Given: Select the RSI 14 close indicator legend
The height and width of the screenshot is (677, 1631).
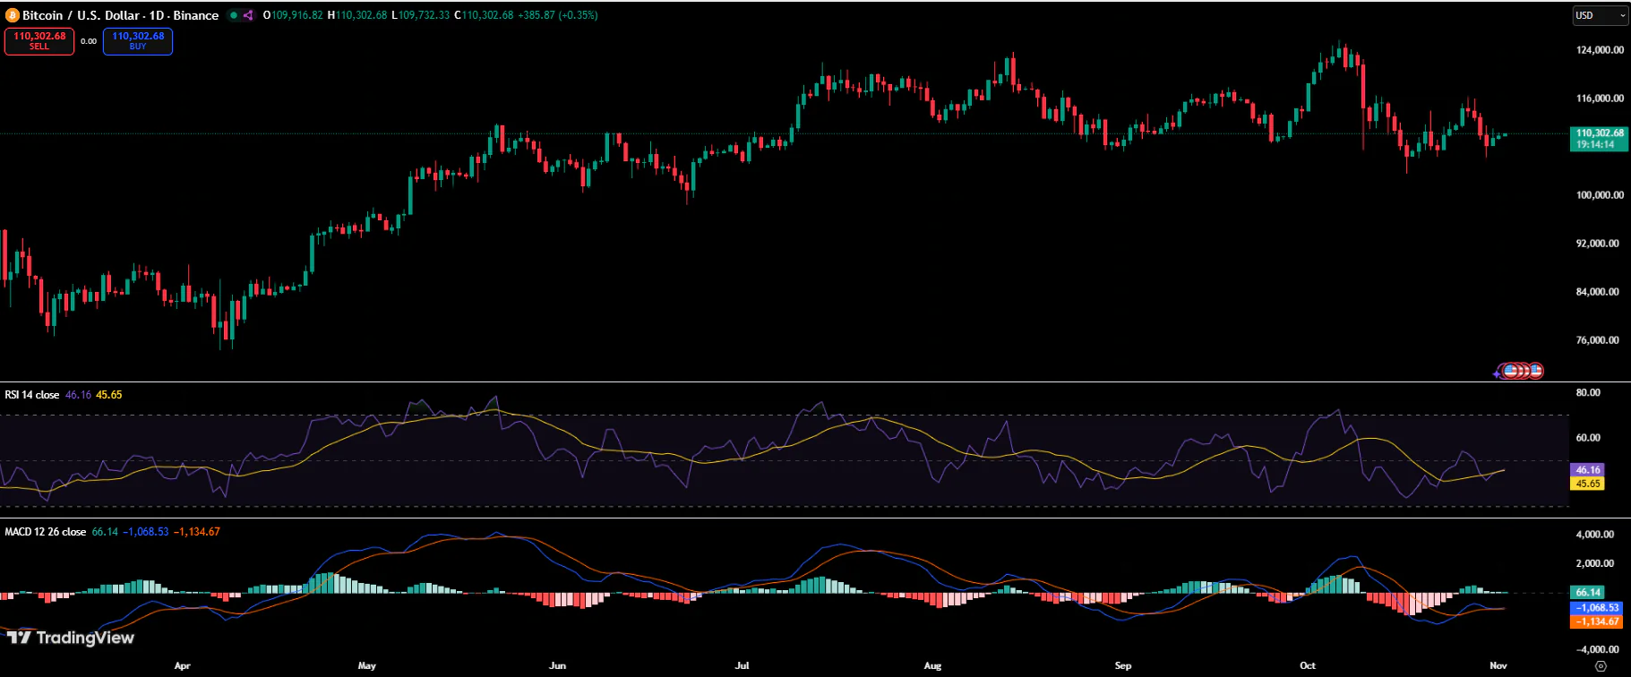Looking at the screenshot, I should [x=32, y=395].
